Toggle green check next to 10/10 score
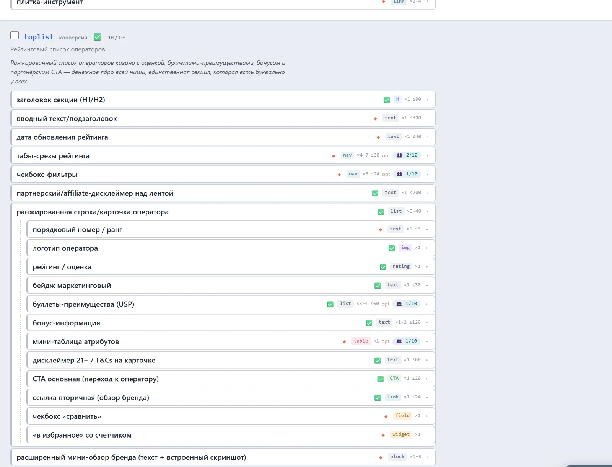Image resolution: width=612 pixels, height=467 pixels. 98,37
